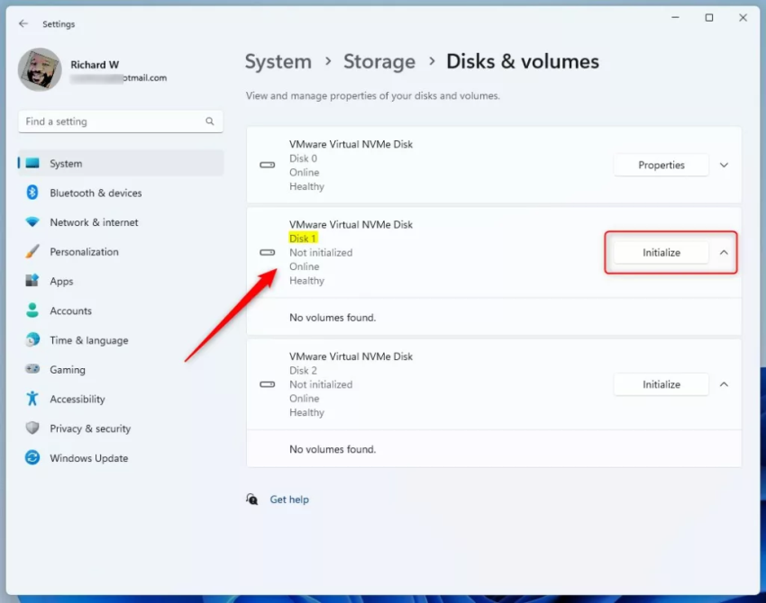Open the Get help link
The height and width of the screenshot is (603, 766).
pyautogui.click(x=288, y=499)
